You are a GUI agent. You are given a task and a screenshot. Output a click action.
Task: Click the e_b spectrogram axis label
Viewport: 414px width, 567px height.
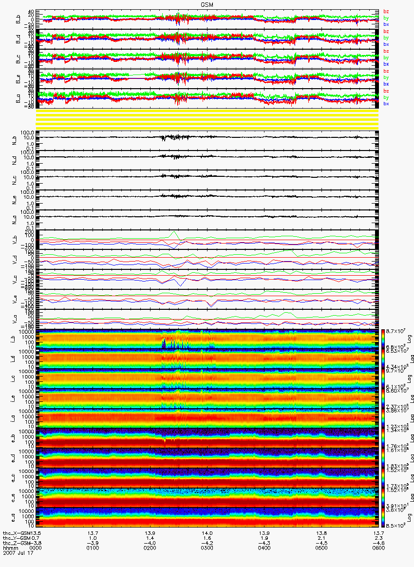pos(13,439)
